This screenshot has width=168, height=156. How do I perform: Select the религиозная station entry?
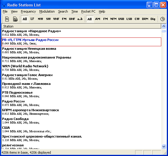pos(82,146)
